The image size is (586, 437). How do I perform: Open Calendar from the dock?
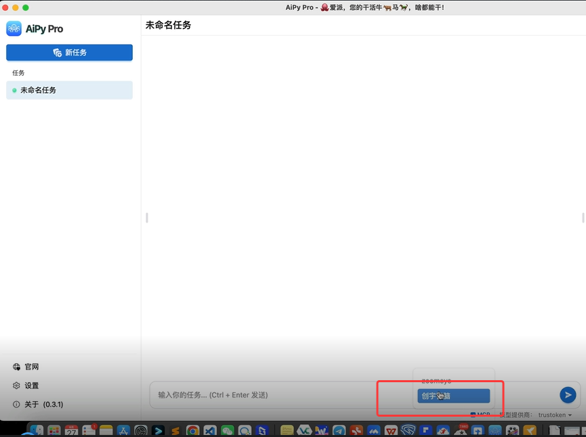(x=71, y=431)
